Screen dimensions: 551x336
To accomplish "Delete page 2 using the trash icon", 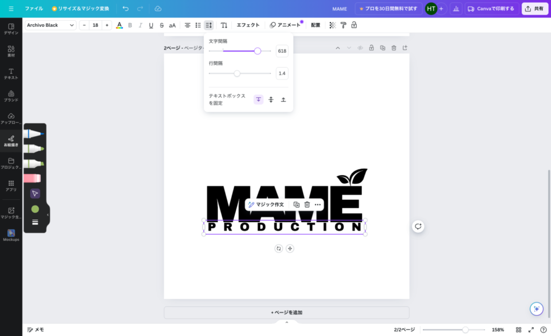I will point(394,48).
